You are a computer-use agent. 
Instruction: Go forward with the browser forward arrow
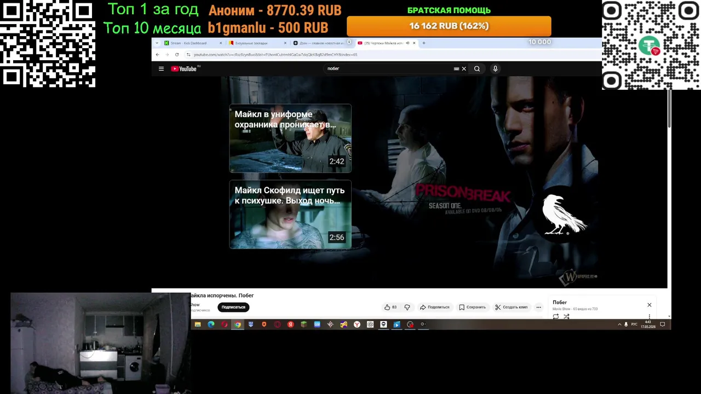167,55
